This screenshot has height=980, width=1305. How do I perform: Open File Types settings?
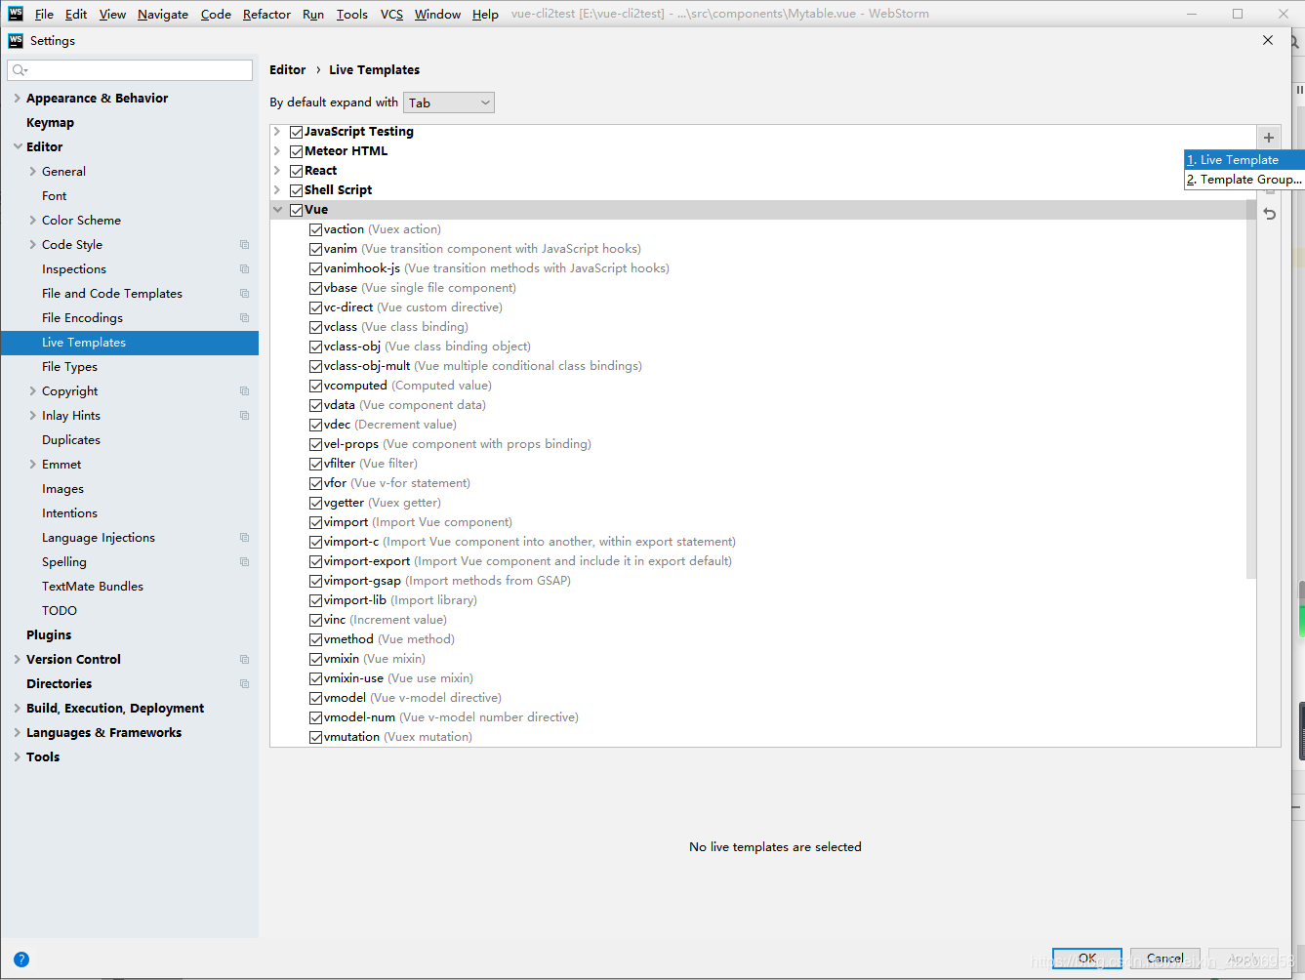[69, 367]
